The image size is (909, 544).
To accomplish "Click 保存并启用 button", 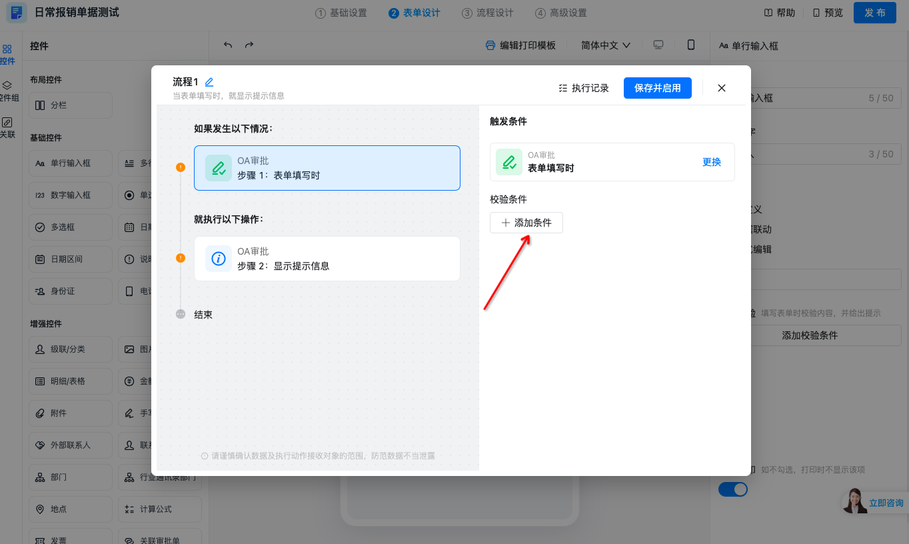I will 657,88.
